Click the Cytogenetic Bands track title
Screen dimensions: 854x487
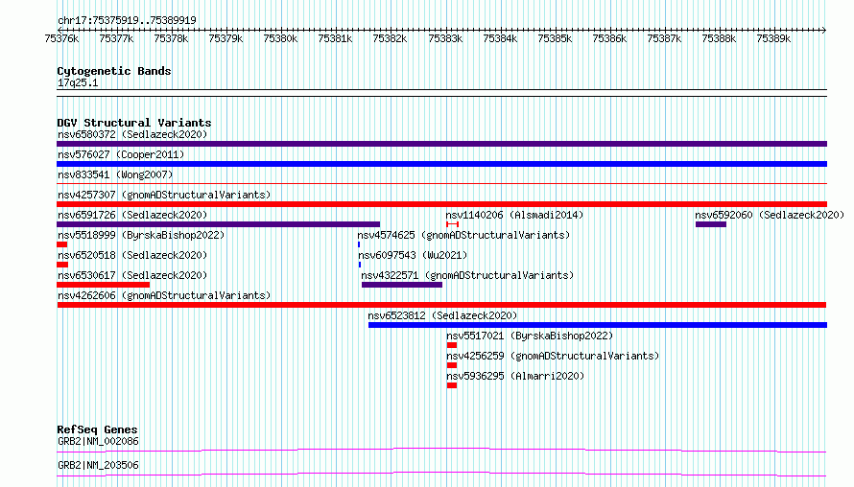114,71
